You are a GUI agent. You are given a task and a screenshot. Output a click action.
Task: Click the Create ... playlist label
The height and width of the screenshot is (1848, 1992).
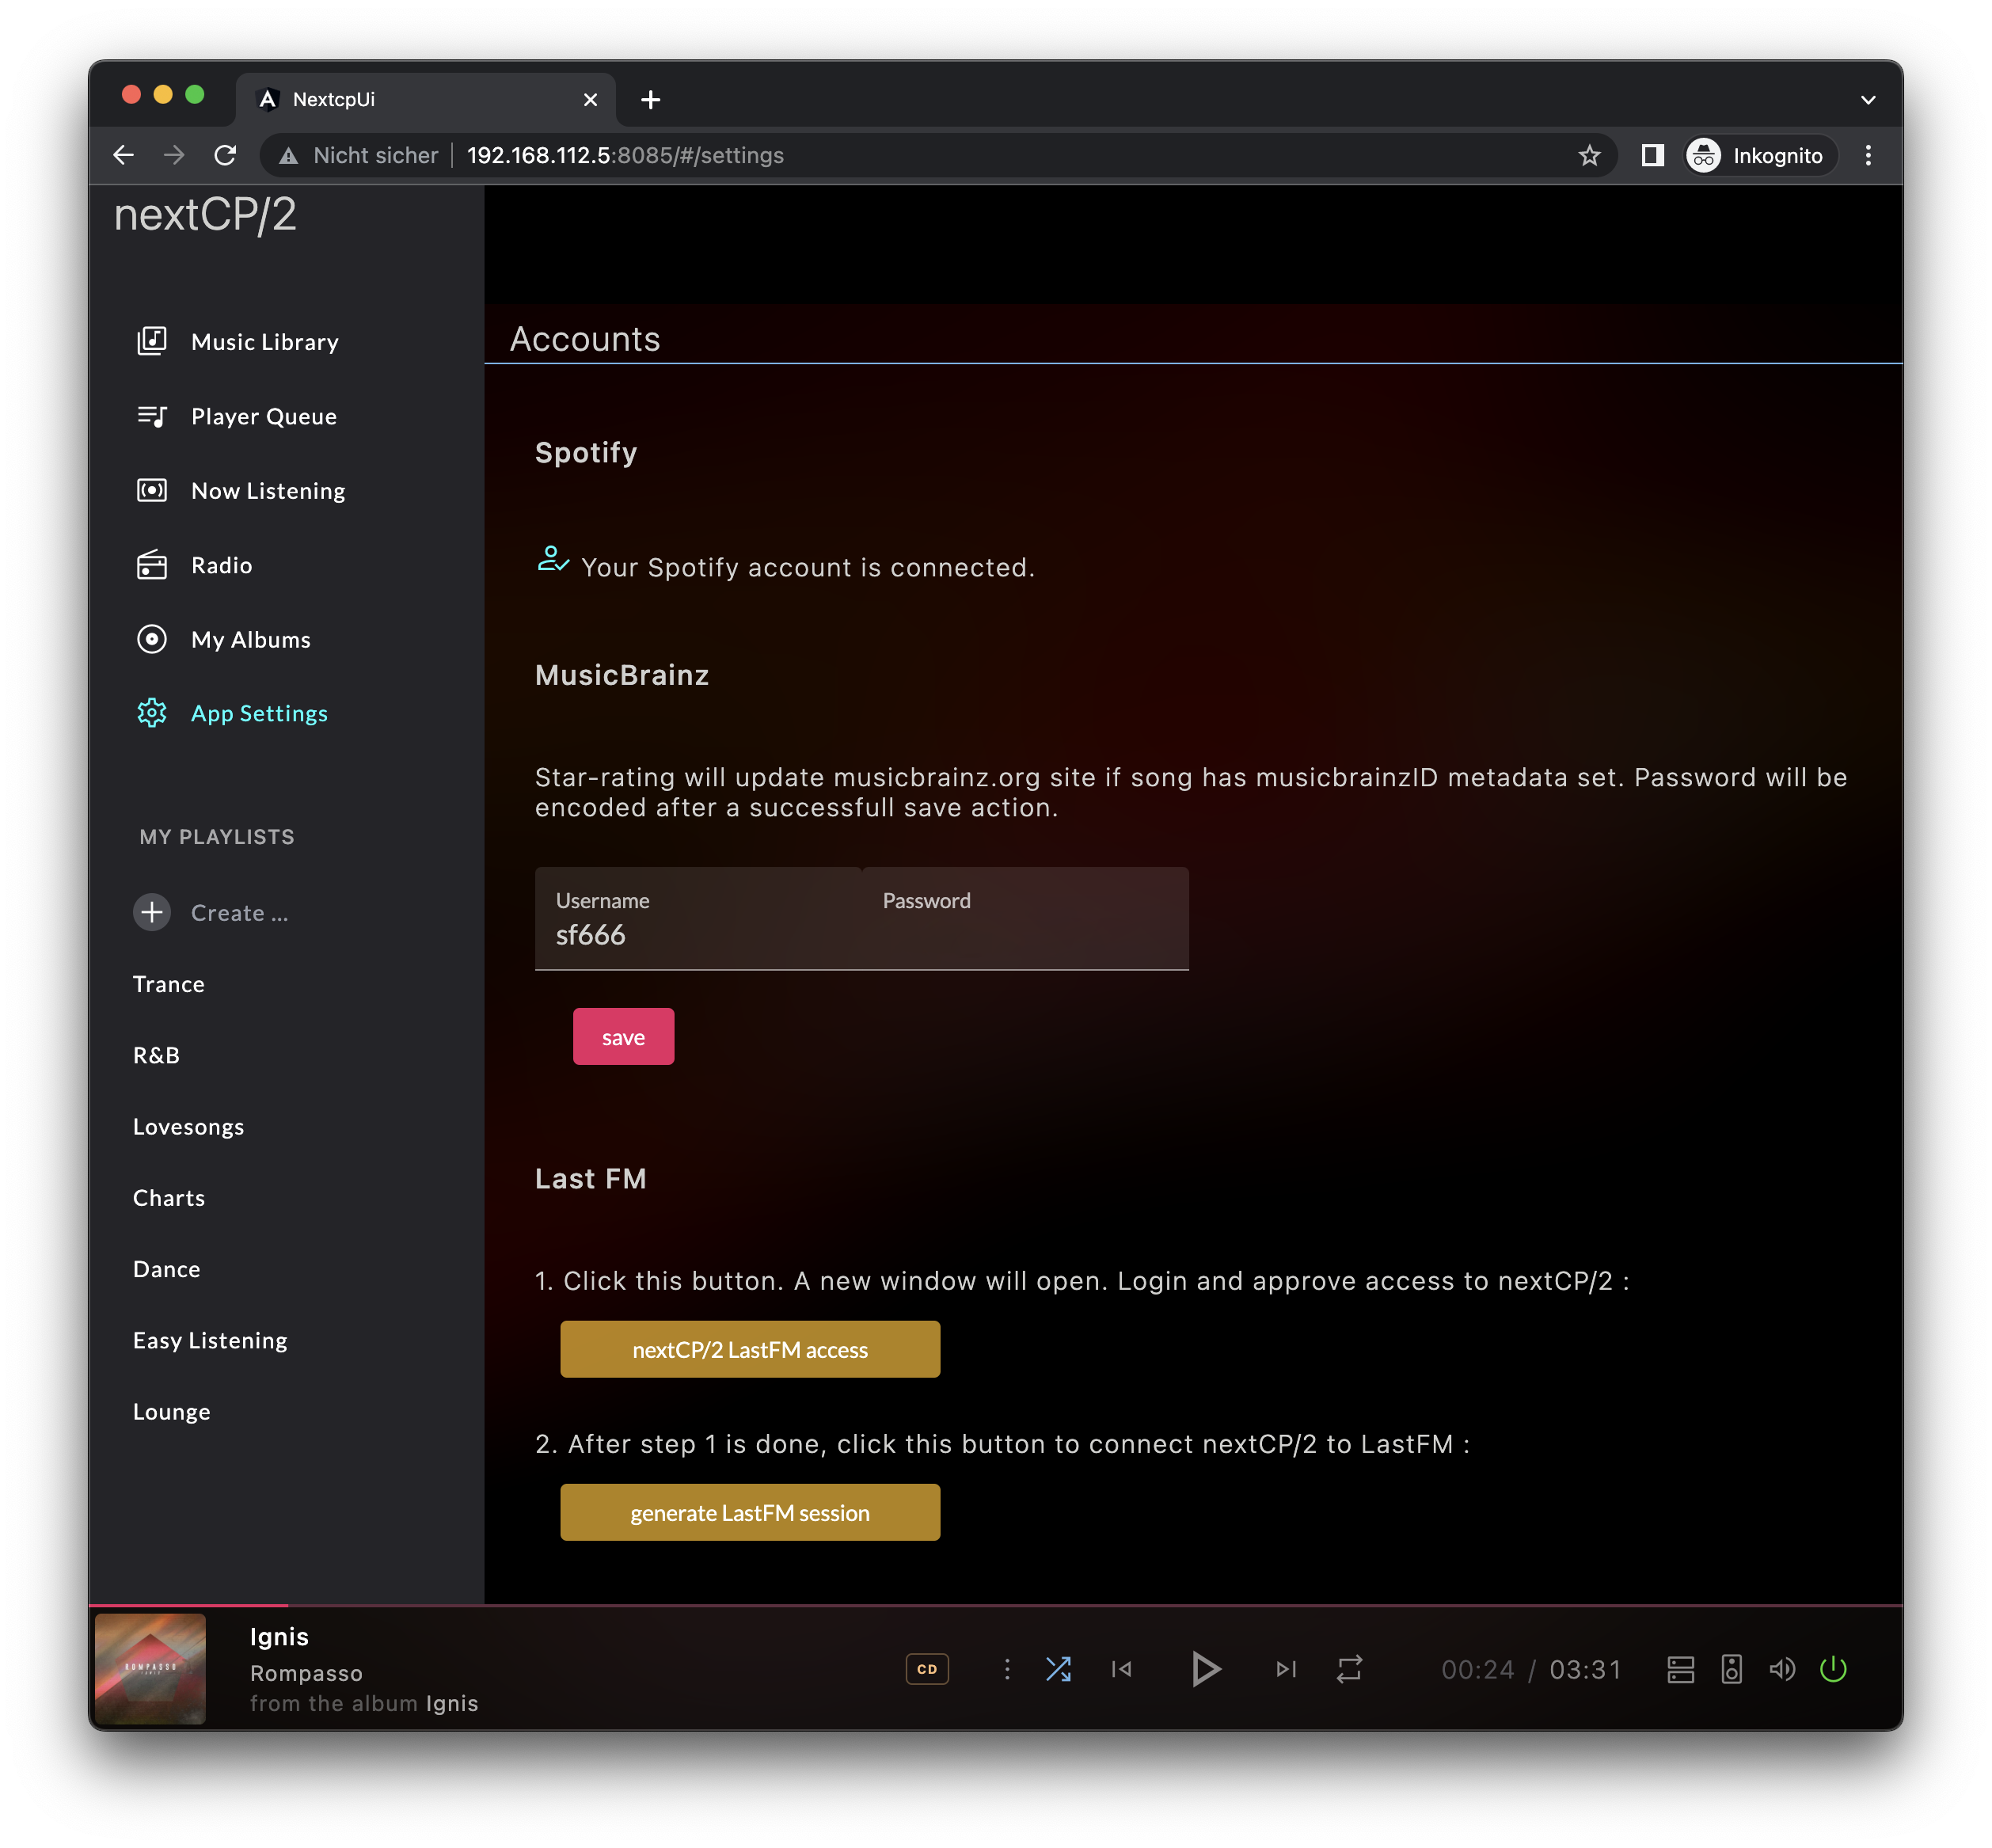tap(239, 913)
